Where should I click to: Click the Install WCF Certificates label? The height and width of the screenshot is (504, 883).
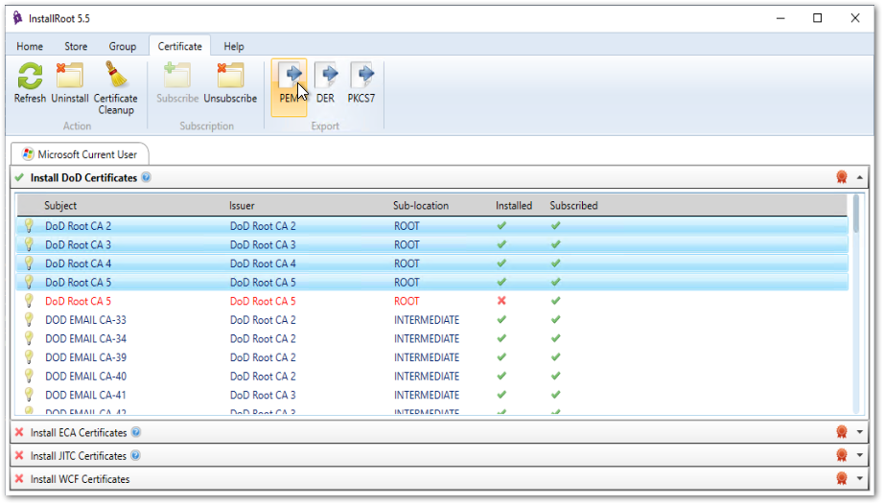pos(80,479)
